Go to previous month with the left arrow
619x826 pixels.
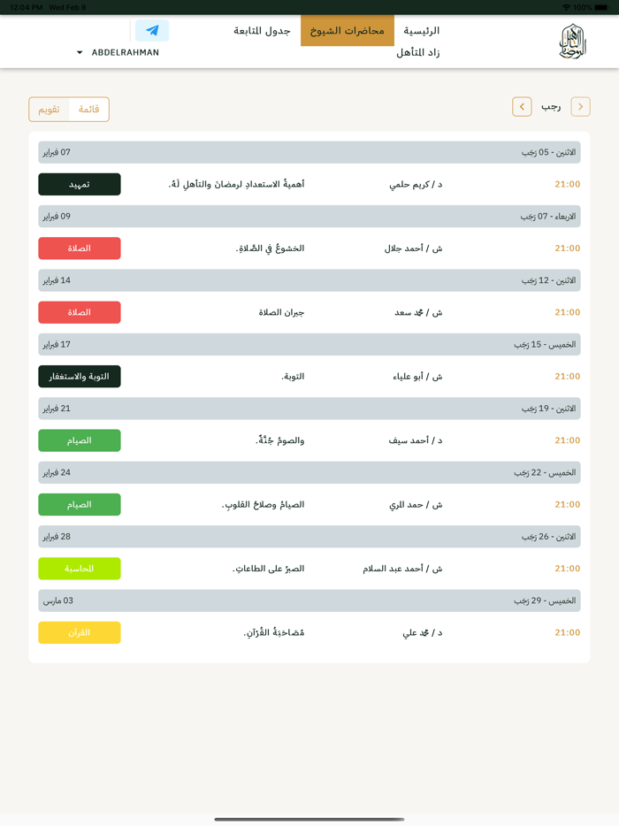click(522, 106)
